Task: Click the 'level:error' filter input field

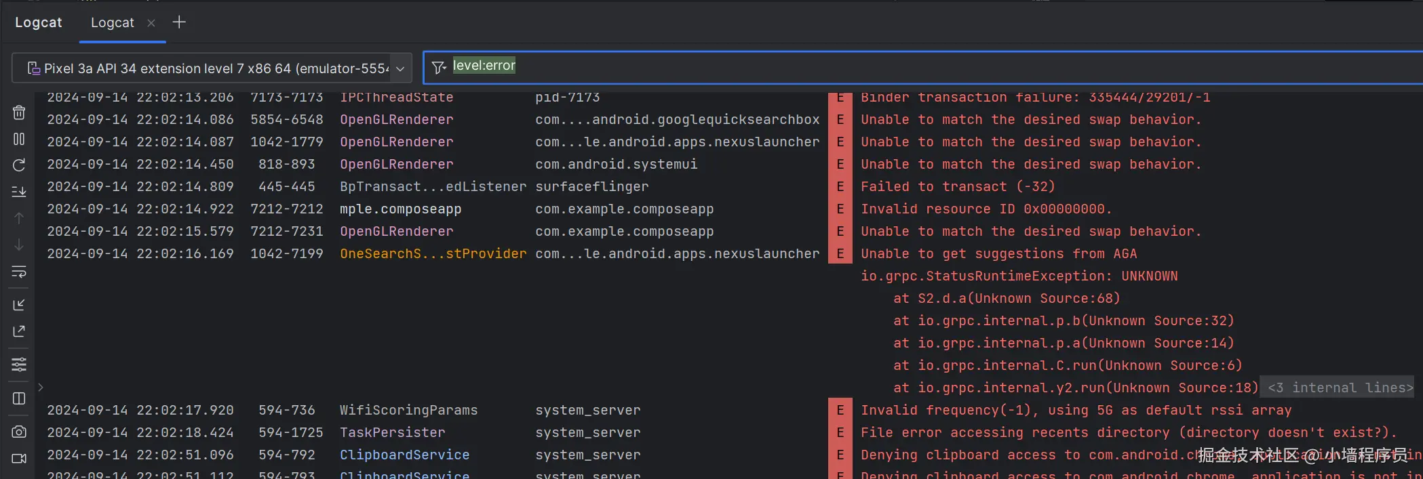Action: point(882,66)
